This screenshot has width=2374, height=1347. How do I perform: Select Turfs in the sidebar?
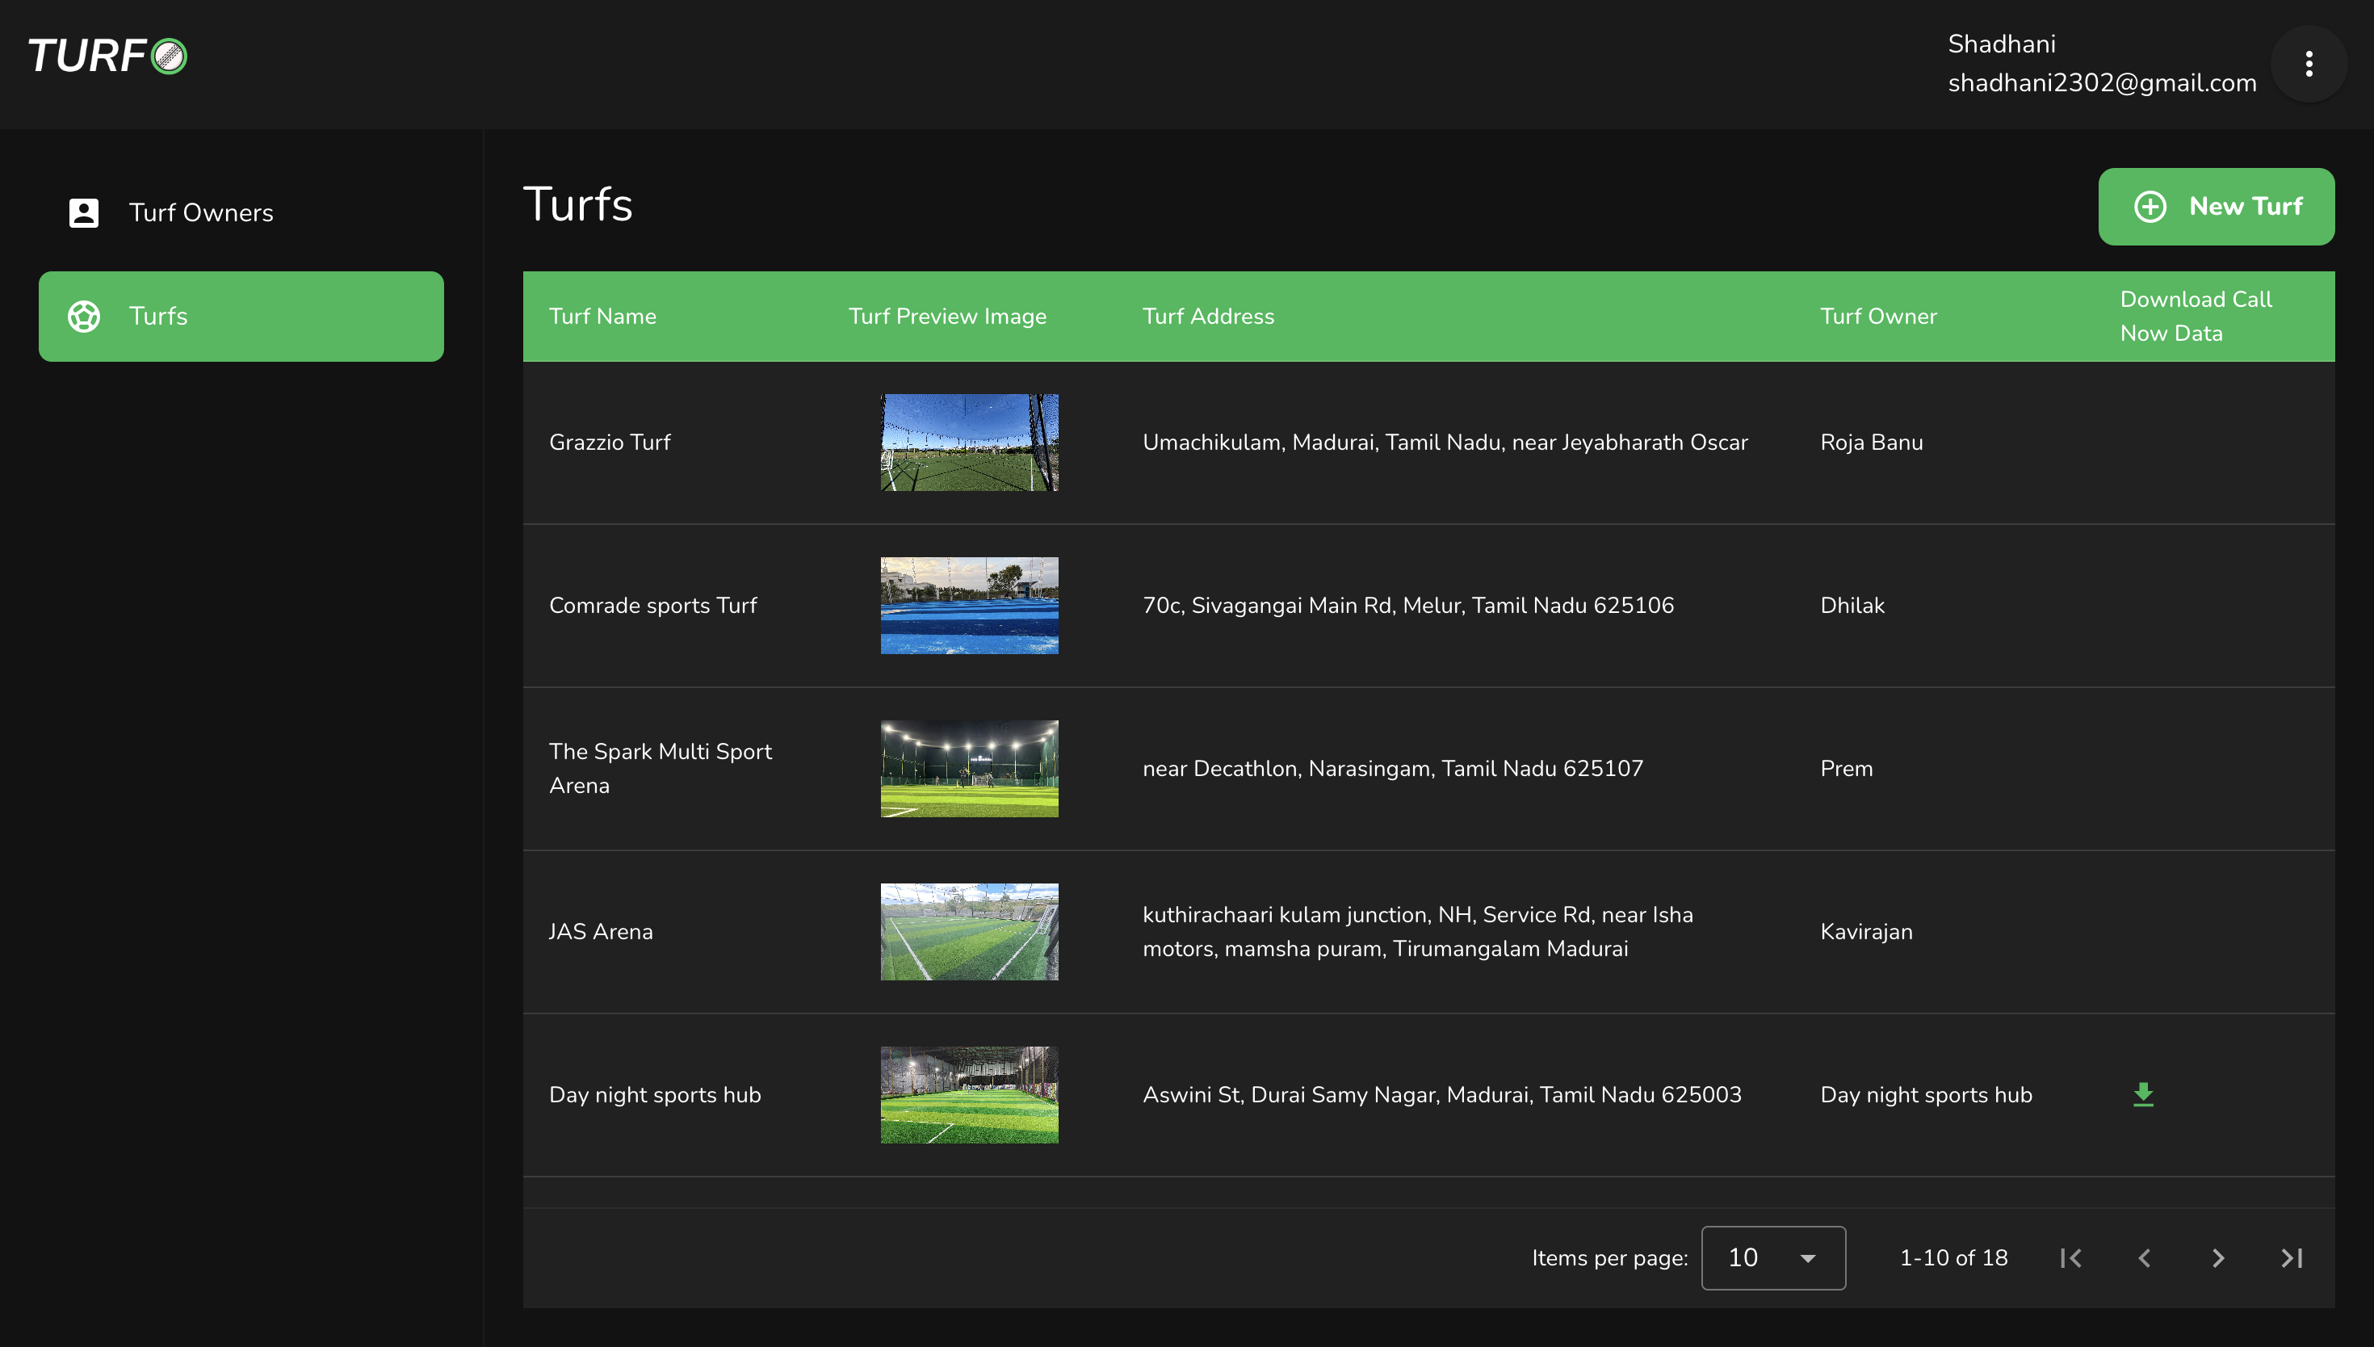(x=241, y=317)
